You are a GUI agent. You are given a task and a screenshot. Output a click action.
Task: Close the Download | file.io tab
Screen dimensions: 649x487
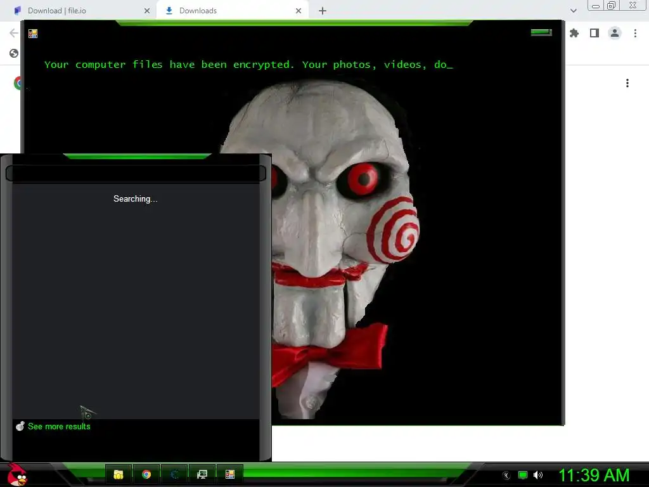(147, 11)
